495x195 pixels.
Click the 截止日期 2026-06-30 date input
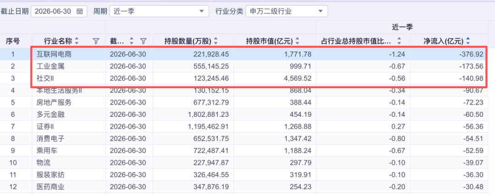point(59,11)
